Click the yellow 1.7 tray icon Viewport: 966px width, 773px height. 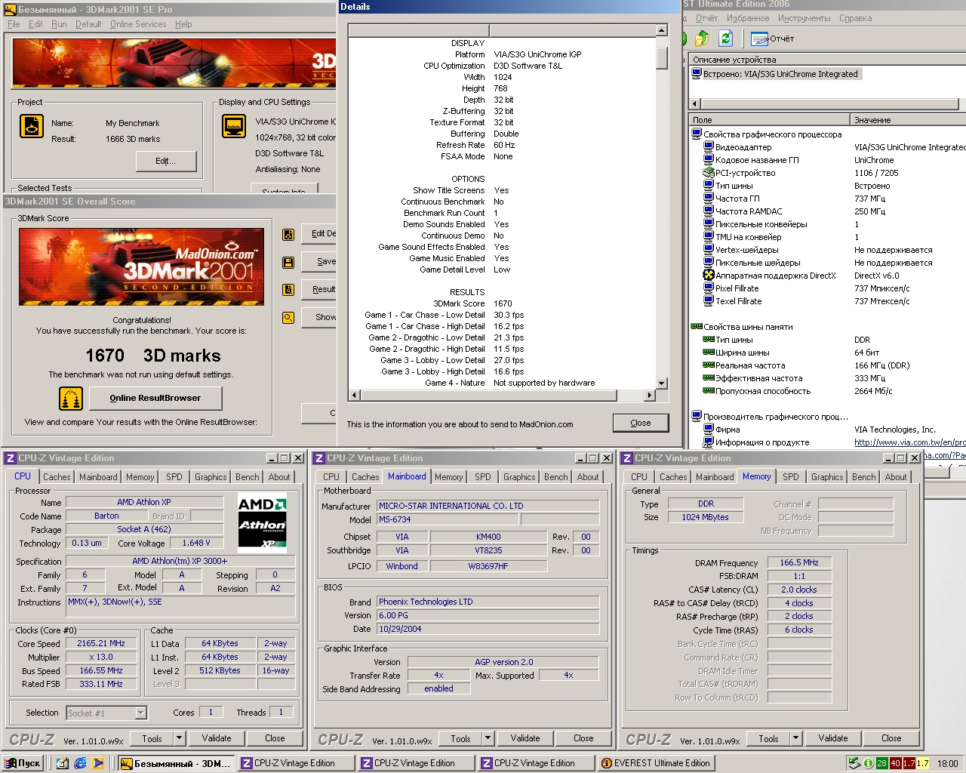(x=922, y=763)
